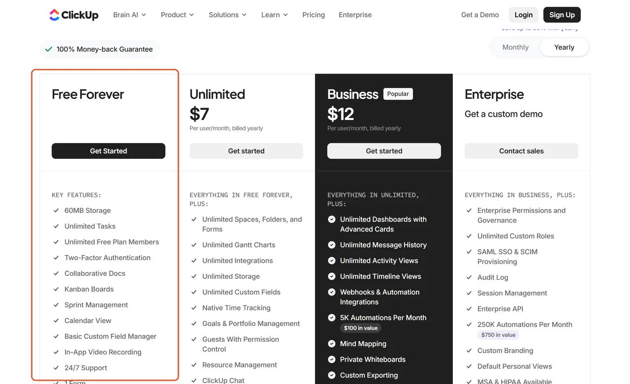The height and width of the screenshot is (384, 630).
Task: Click the checkmark next to Unlimited Gantt Charts
Action: 194,245
